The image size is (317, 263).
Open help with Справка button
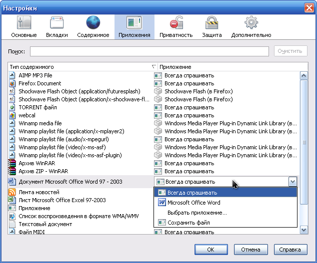290,250
